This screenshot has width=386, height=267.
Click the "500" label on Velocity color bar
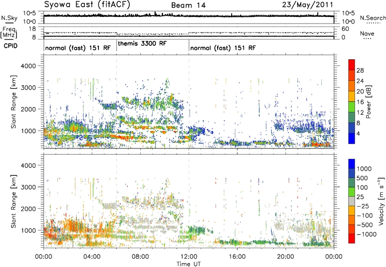point(362,178)
